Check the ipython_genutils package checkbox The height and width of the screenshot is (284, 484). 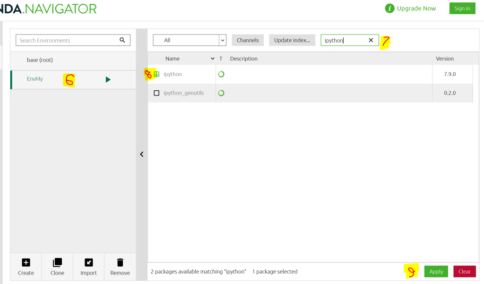156,93
